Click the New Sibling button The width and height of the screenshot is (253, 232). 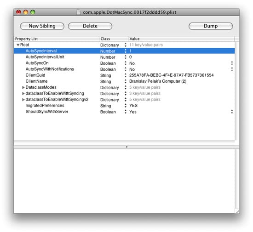click(42, 26)
